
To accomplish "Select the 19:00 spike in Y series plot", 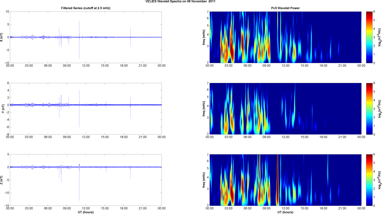I will [130, 107].
